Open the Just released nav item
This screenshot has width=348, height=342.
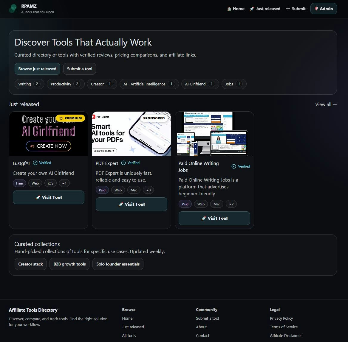pos(265,9)
